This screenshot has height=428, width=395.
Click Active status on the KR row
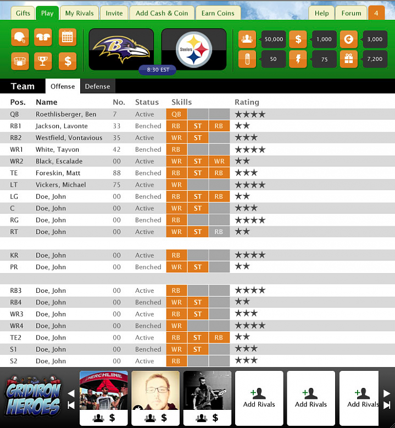pos(144,255)
